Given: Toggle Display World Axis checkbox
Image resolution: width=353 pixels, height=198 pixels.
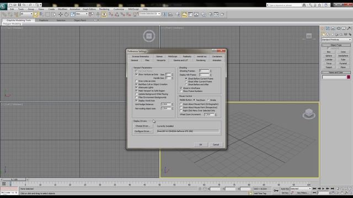Looking at the screenshot, I should [136, 101].
